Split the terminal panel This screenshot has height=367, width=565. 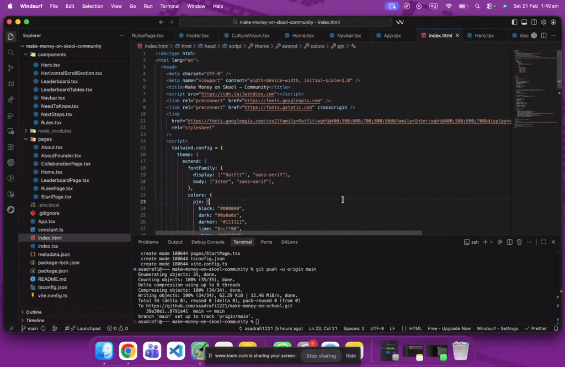(509, 242)
